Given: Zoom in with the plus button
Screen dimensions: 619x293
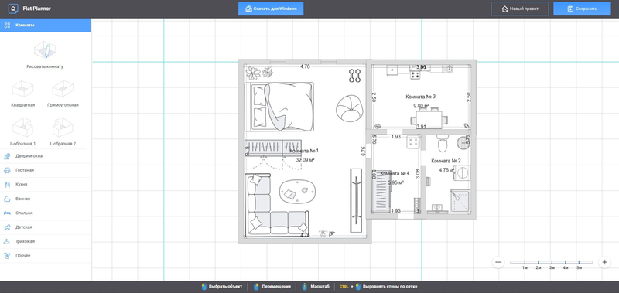Looking at the screenshot, I should pyautogui.click(x=604, y=262).
